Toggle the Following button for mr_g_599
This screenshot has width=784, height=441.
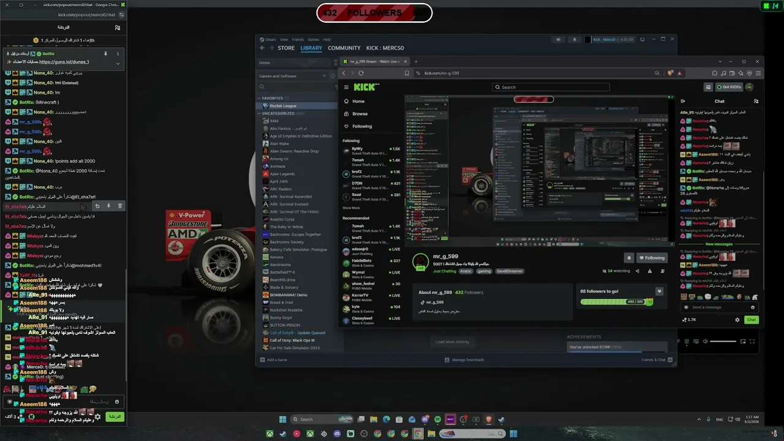(x=652, y=258)
